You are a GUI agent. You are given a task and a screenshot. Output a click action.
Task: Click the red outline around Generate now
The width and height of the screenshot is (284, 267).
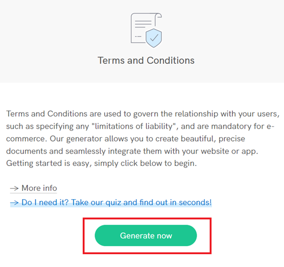click(147, 219)
